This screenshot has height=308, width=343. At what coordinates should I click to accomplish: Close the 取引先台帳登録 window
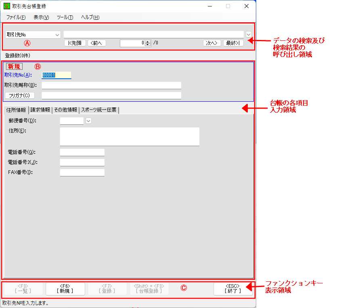(247, 6)
